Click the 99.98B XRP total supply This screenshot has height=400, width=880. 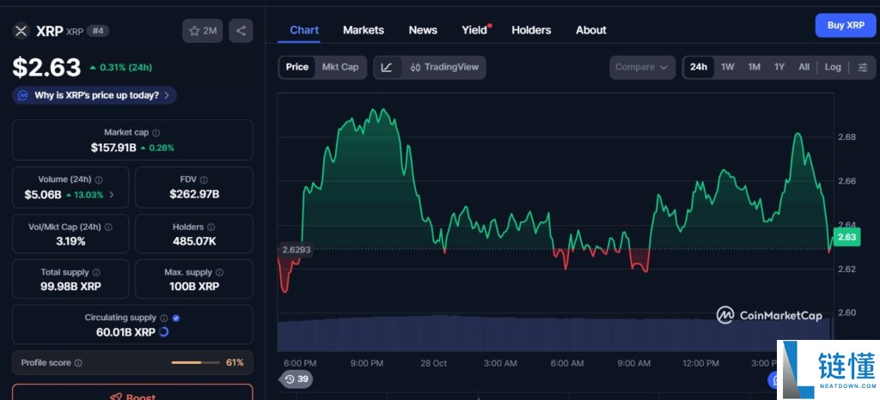pyautogui.click(x=70, y=287)
